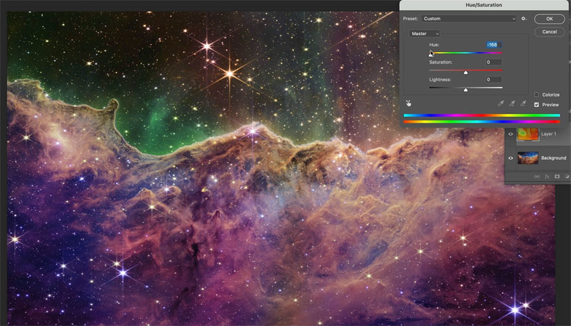571x326 pixels.
Task: Create a new adjustment layer
Action: point(567,176)
